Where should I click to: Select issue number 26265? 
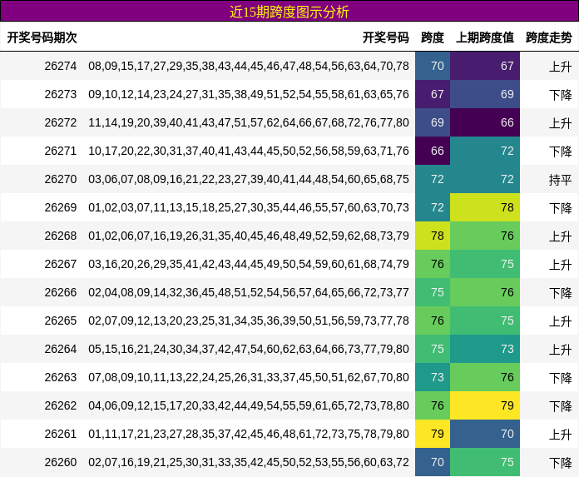pyautogui.click(x=61, y=320)
